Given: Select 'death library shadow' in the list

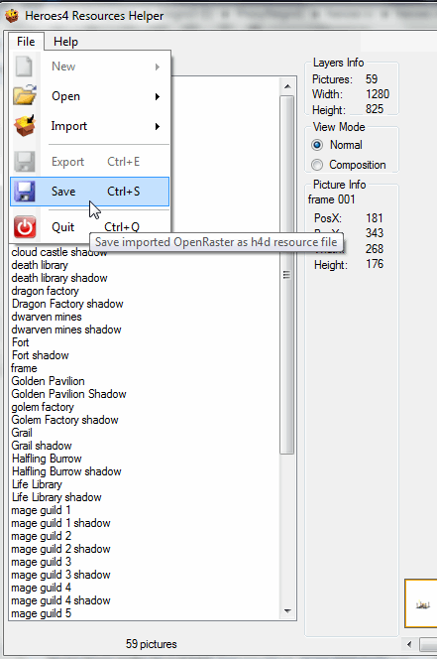Looking at the screenshot, I should [59, 278].
